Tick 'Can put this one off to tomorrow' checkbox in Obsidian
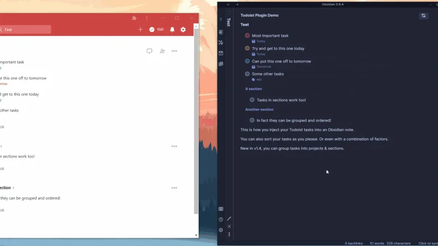Viewport: 438px width, 246px height. 247,61
